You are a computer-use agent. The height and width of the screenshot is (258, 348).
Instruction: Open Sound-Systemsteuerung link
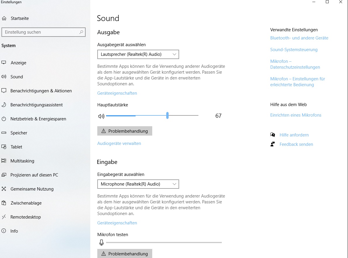(x=294, y=50)
